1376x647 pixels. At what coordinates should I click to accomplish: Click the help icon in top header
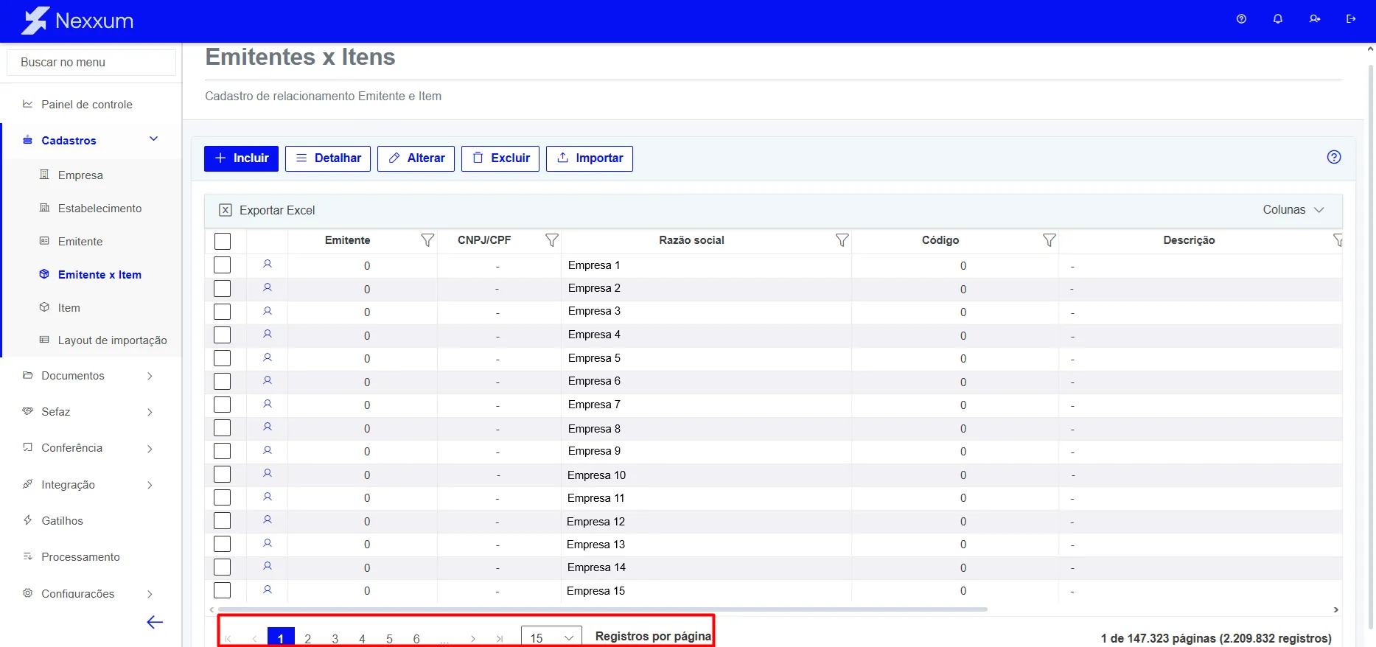pos(1241,19)
